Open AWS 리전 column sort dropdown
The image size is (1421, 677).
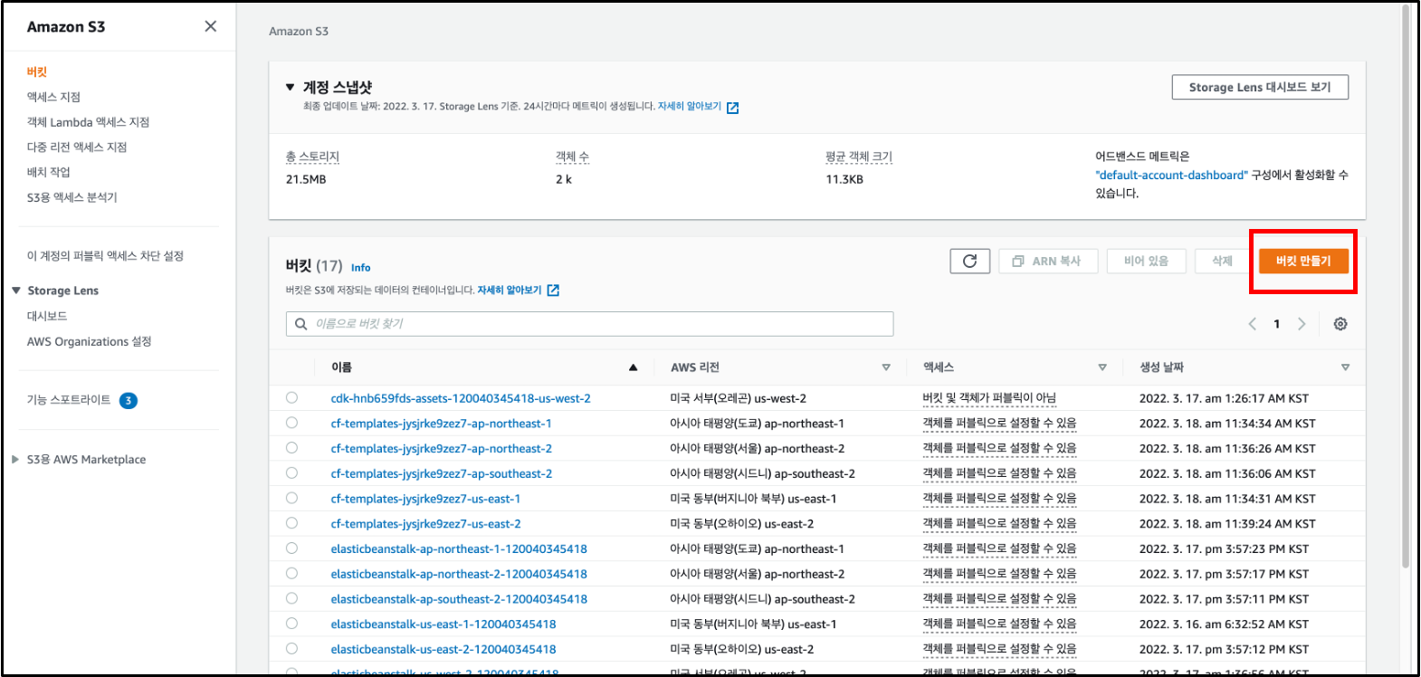click(886, 367)
